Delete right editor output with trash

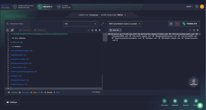click(x=198, y=30)
